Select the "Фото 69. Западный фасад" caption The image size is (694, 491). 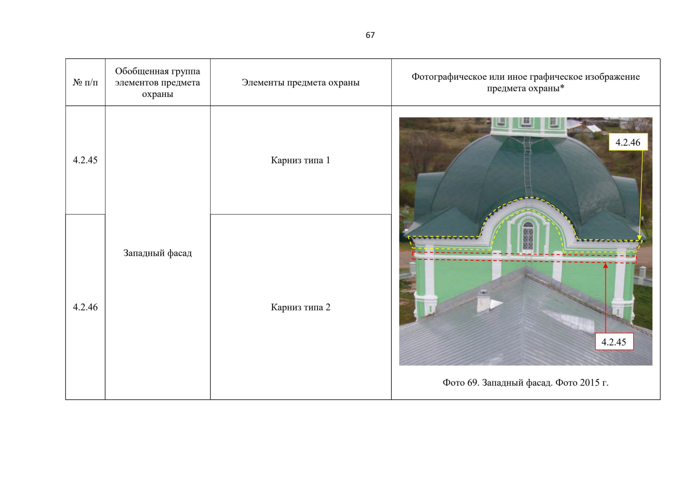(526, 383)
